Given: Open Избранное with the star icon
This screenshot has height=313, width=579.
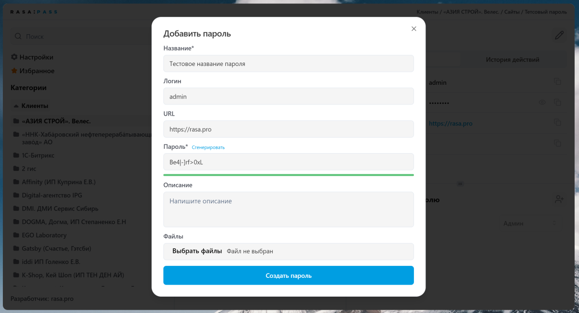Looking at the screenshot, I should (14, 71).
